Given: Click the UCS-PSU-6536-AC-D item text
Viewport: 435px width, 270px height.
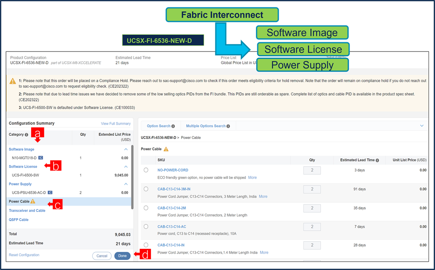Looking at the screenshot, I should click(x=29, y=193).
